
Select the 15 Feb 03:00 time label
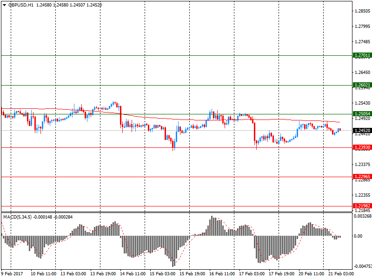point(162,274)
